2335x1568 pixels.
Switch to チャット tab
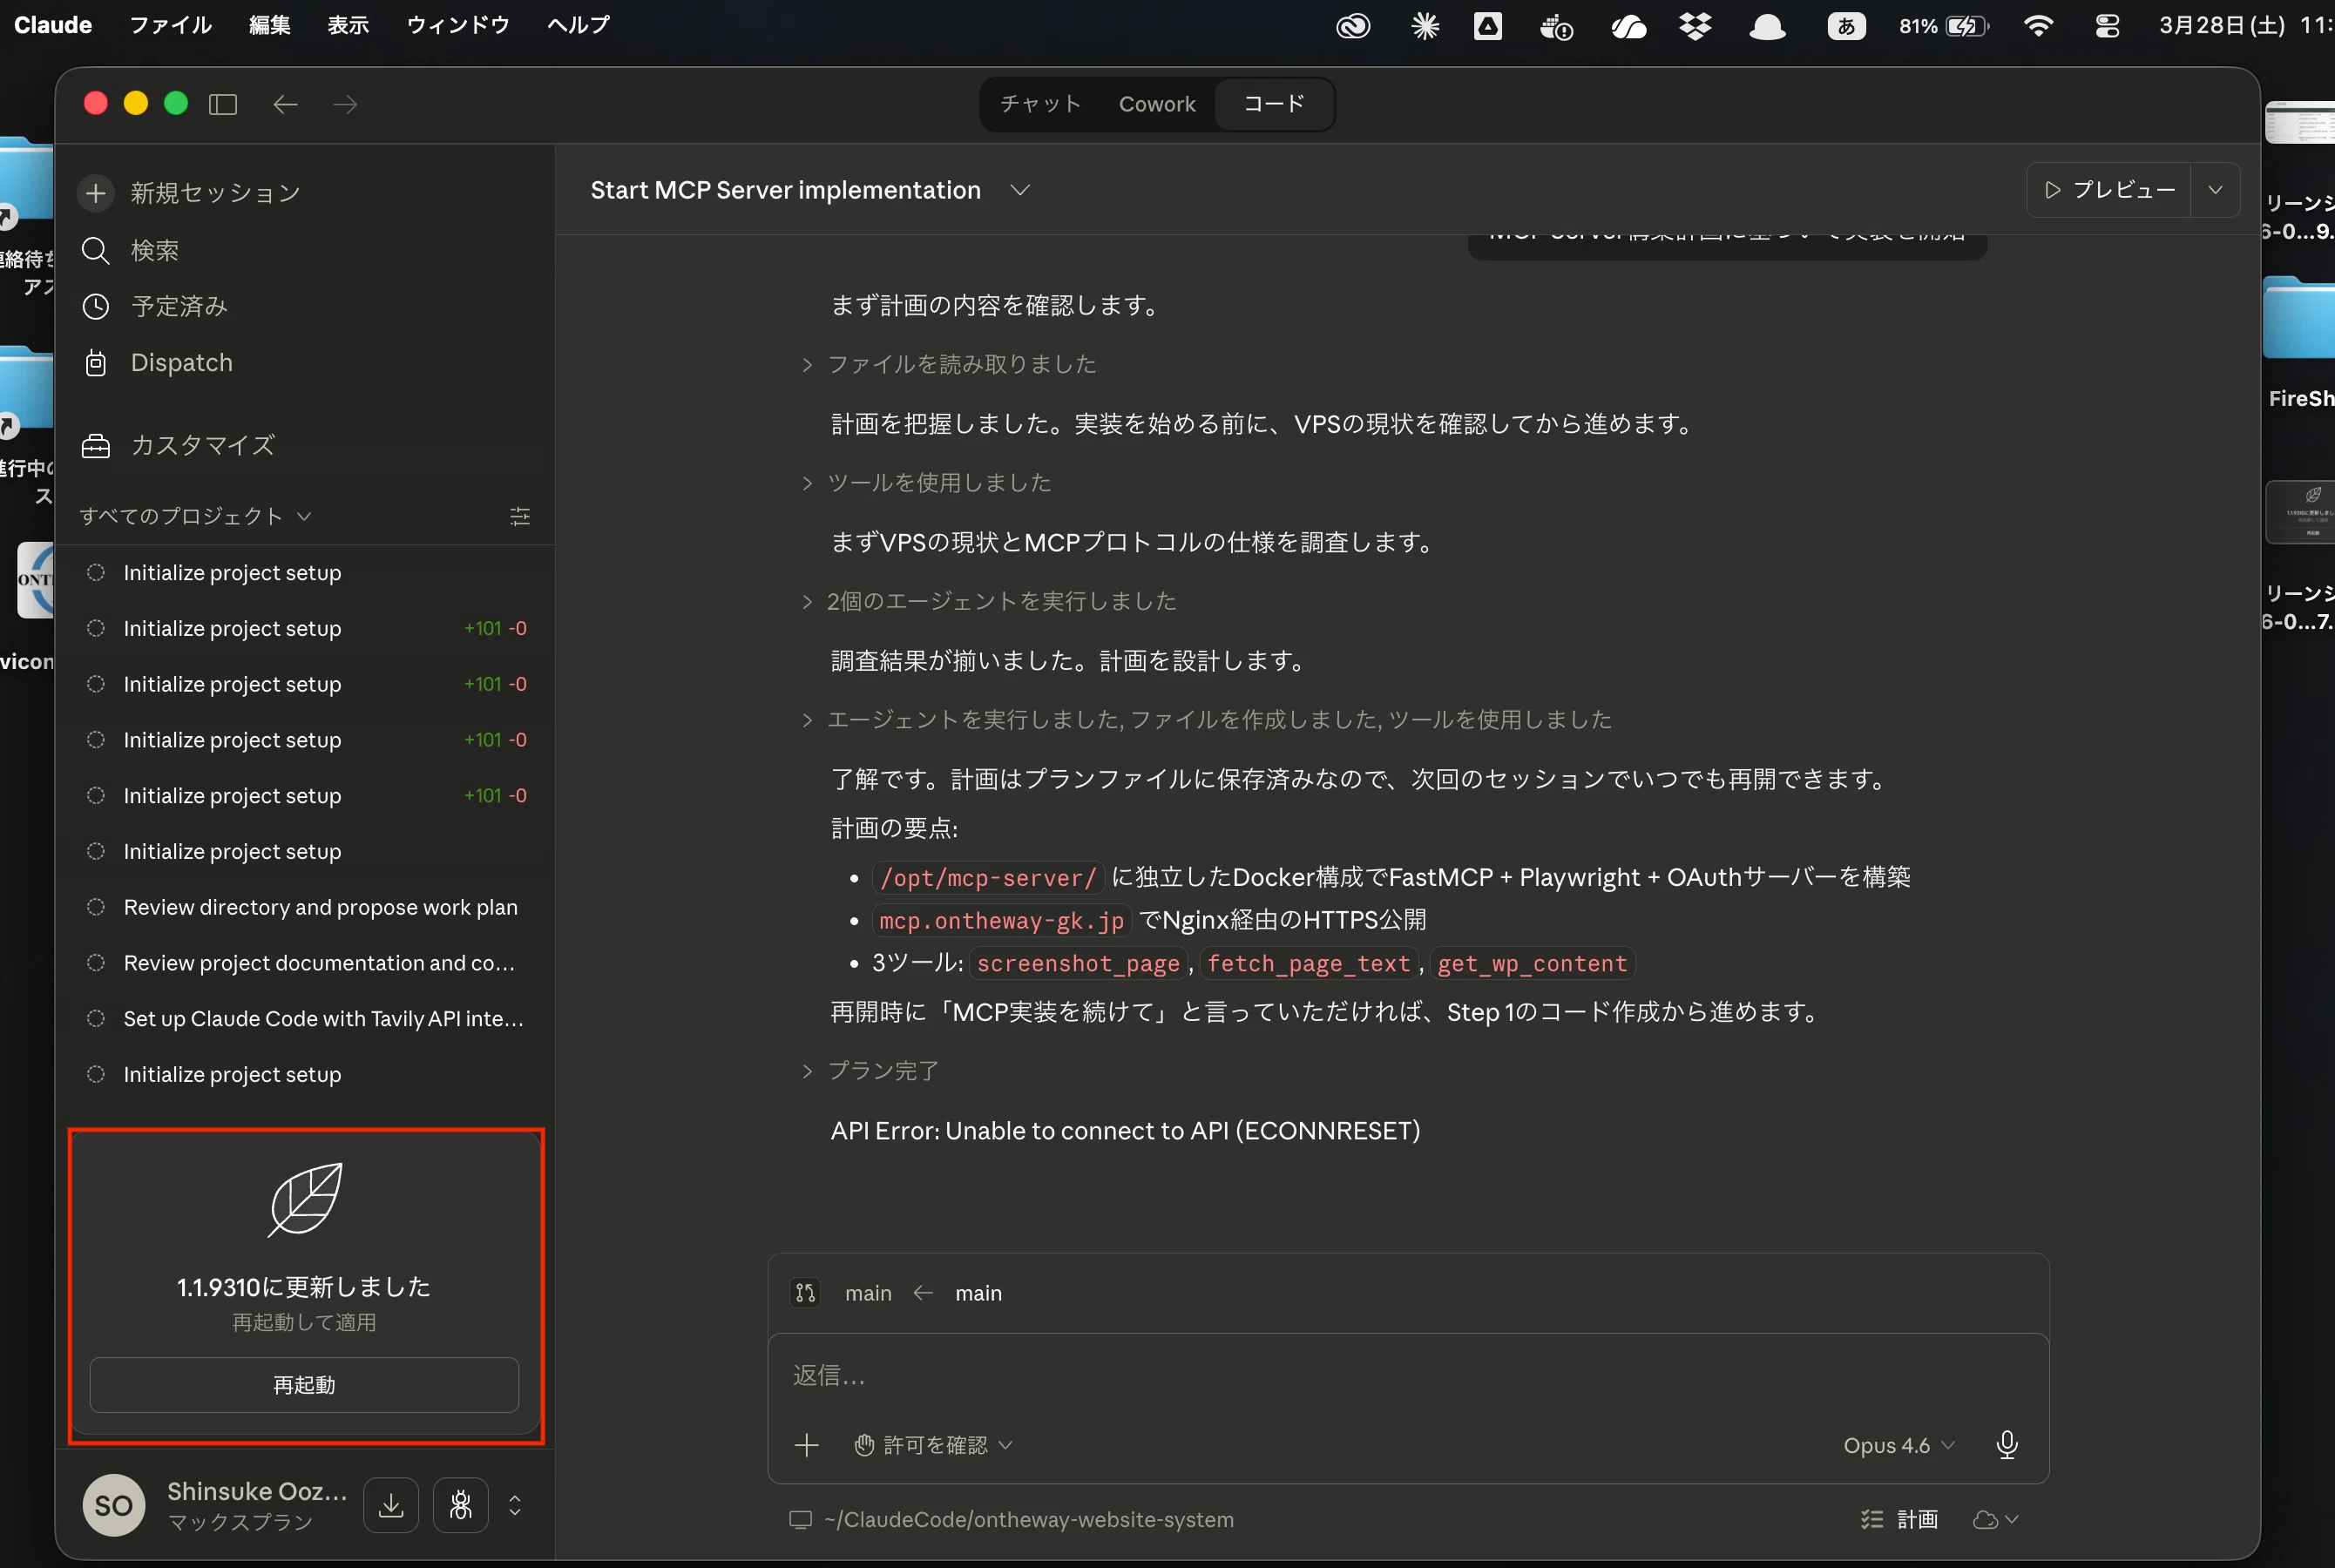pos(1041,104)
